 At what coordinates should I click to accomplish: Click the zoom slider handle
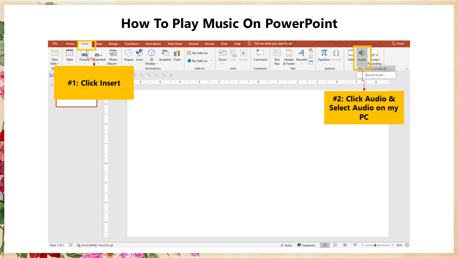375,245
